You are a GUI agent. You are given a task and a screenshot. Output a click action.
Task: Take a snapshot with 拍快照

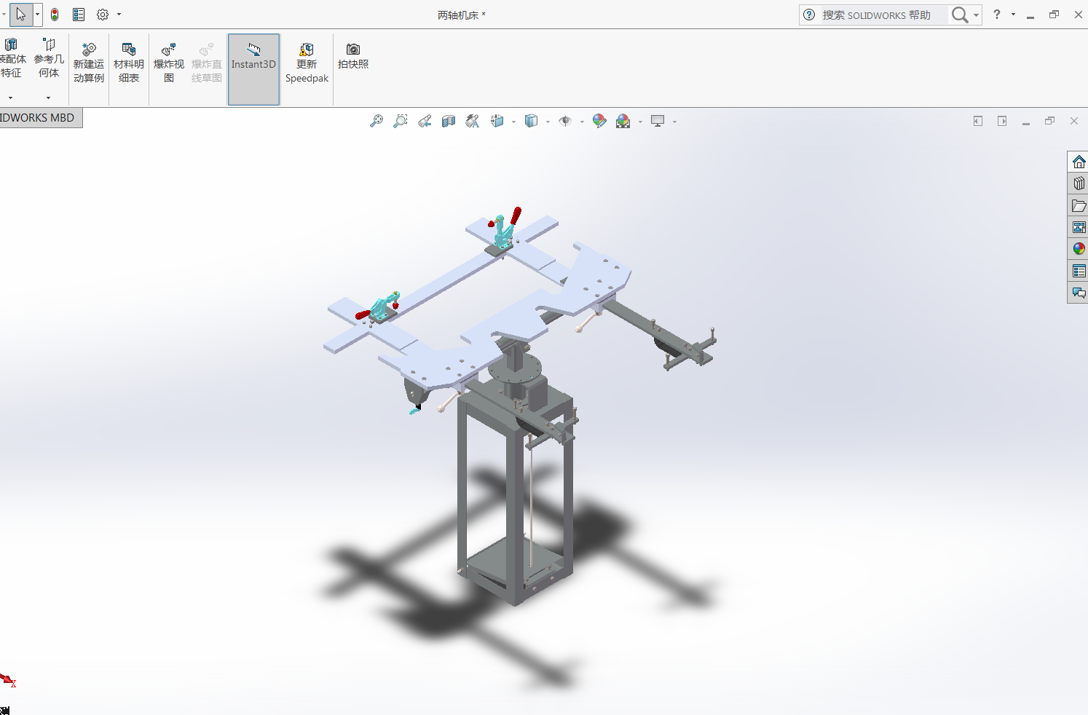[353, 57]
